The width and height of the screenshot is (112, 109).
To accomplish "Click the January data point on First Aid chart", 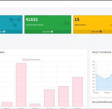I will pos(96,74).
